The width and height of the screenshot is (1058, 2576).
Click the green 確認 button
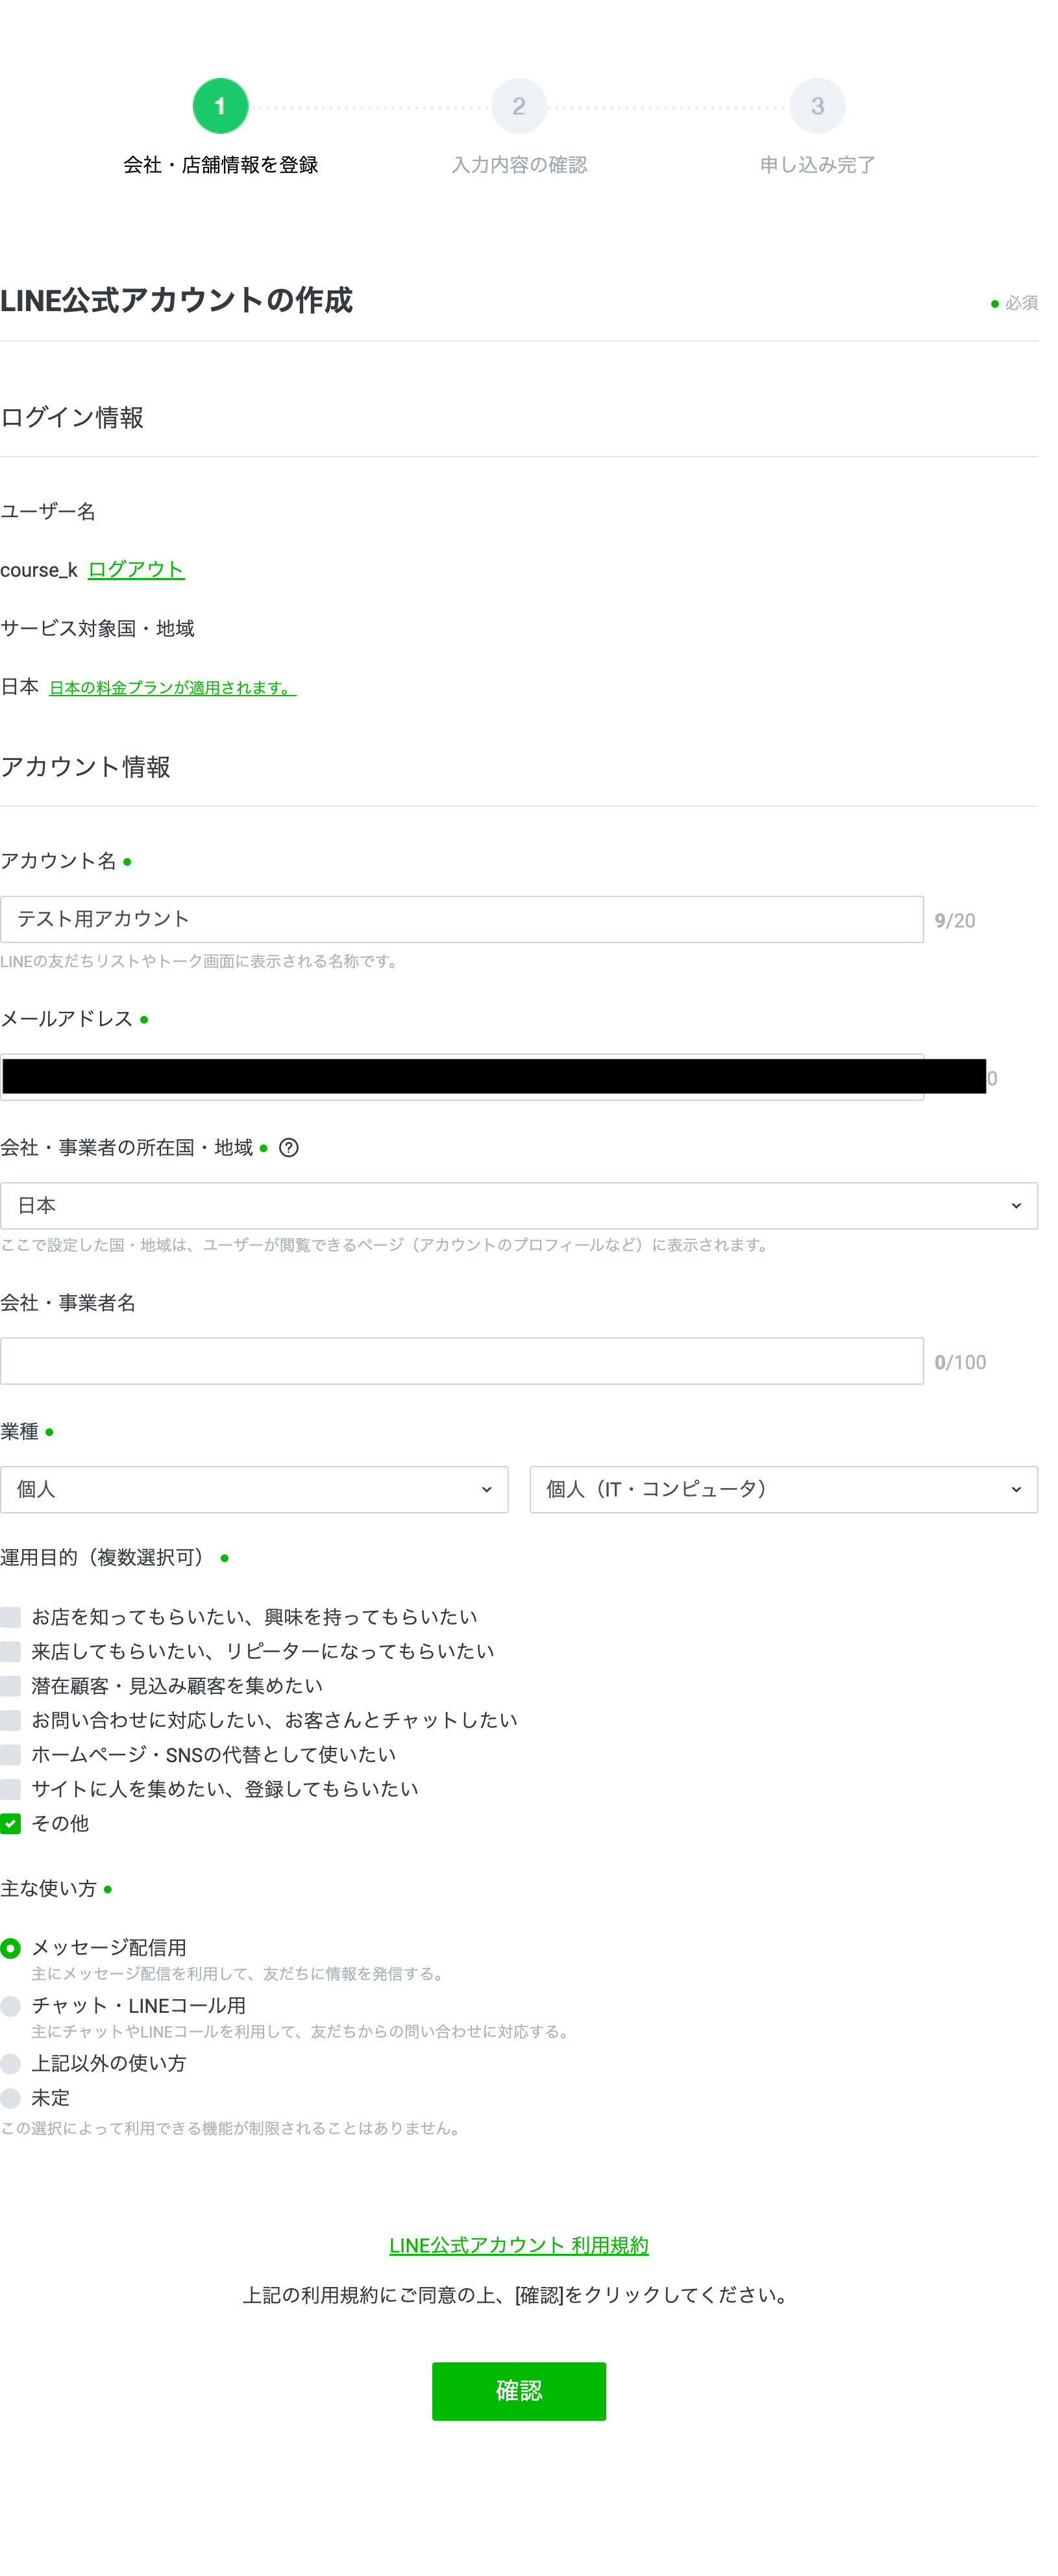coord(519,2392)
